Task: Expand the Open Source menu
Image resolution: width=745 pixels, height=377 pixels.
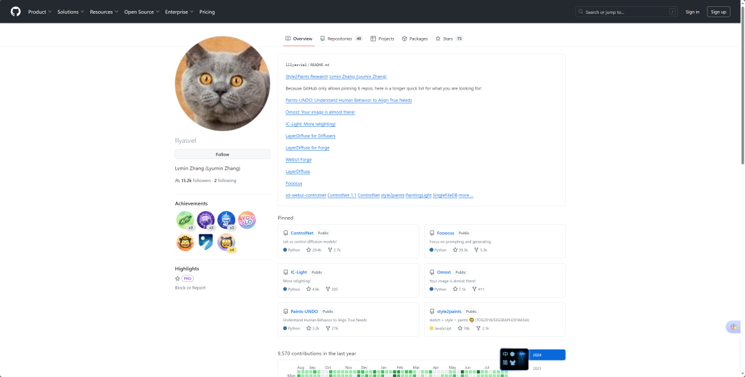Action: click(142, 12)
